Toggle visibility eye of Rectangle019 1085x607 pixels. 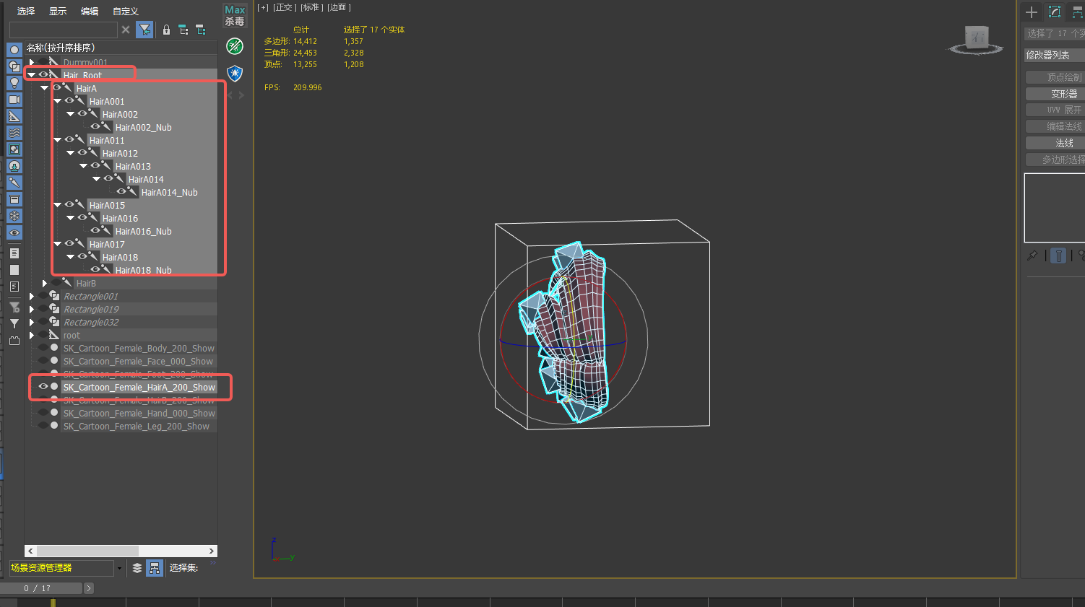point(43,309)
